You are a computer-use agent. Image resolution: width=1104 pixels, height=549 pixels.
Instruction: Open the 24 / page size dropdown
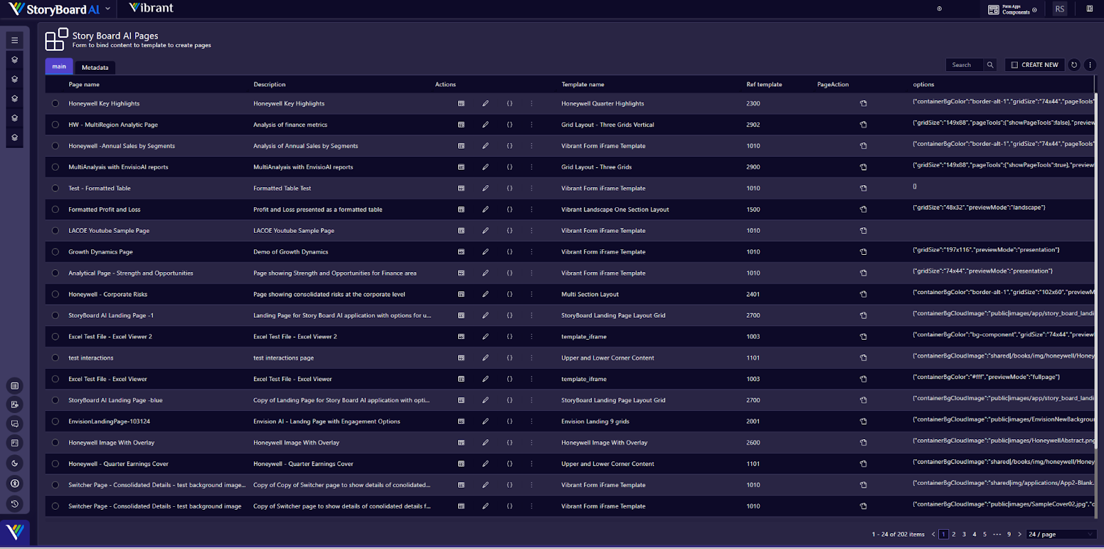click(1061, 534)
